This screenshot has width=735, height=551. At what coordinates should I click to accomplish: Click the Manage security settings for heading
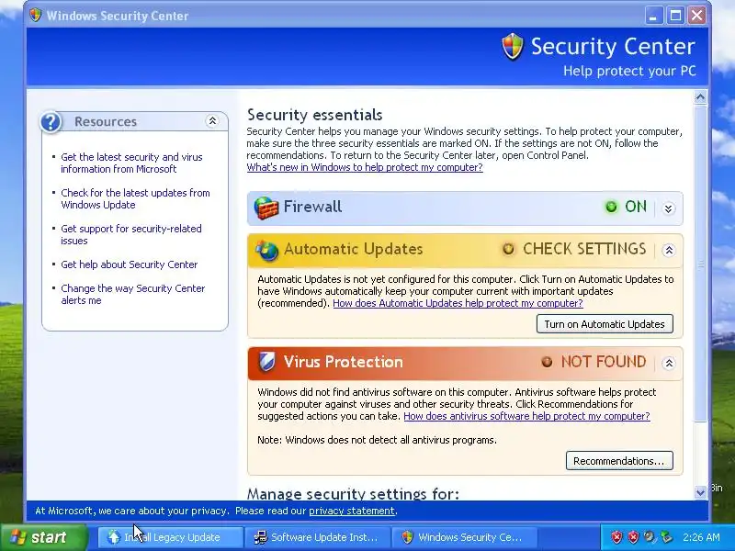tap(353, 493)
